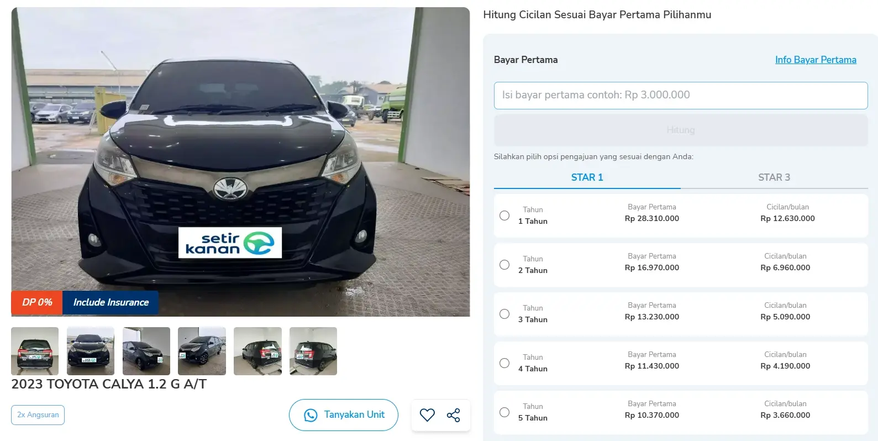
Task: Switch to the STAR 1 tab
Action: (x=587, y=177)
